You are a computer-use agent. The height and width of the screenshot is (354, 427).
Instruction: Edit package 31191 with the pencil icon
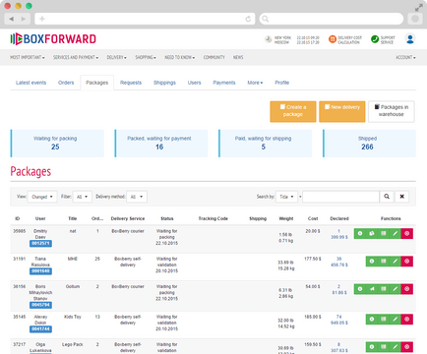pyautogui.click(x=396, y=262)
